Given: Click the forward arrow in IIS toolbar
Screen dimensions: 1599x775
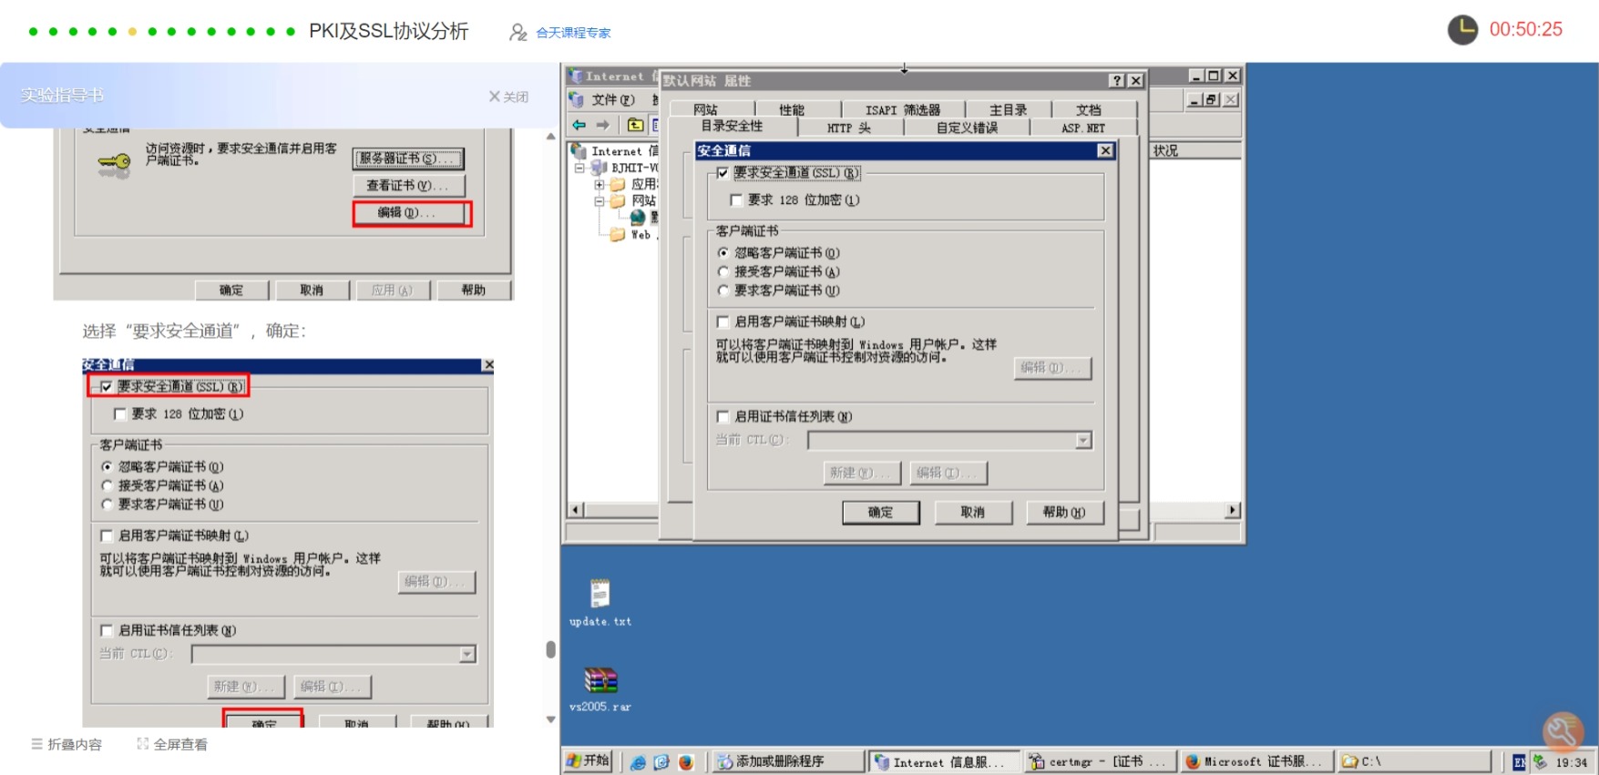Looking at the screenshot, I should (602, 125).
